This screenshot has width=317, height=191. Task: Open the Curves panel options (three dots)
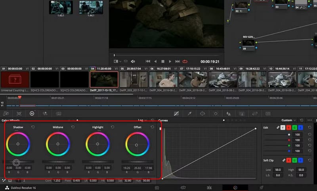309,120
